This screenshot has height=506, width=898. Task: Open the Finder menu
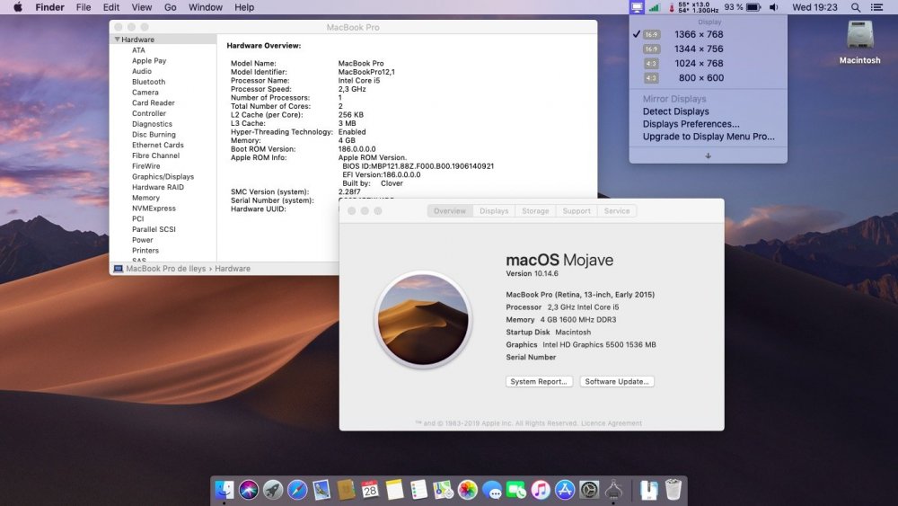[49, 7]
